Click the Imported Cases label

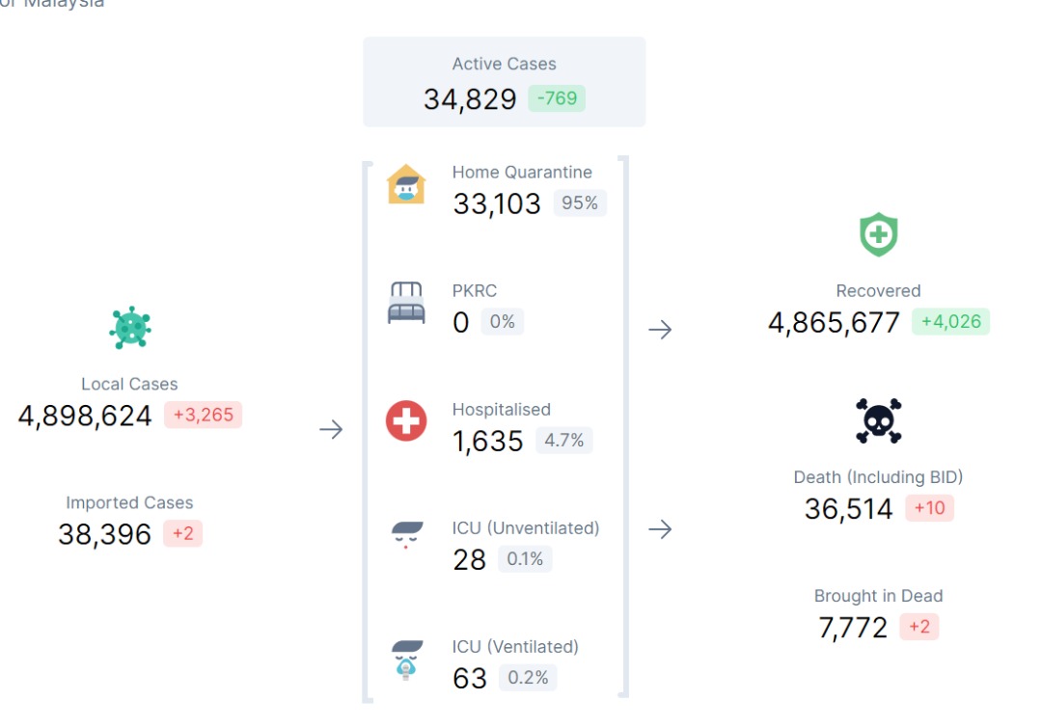click(129, 502)
